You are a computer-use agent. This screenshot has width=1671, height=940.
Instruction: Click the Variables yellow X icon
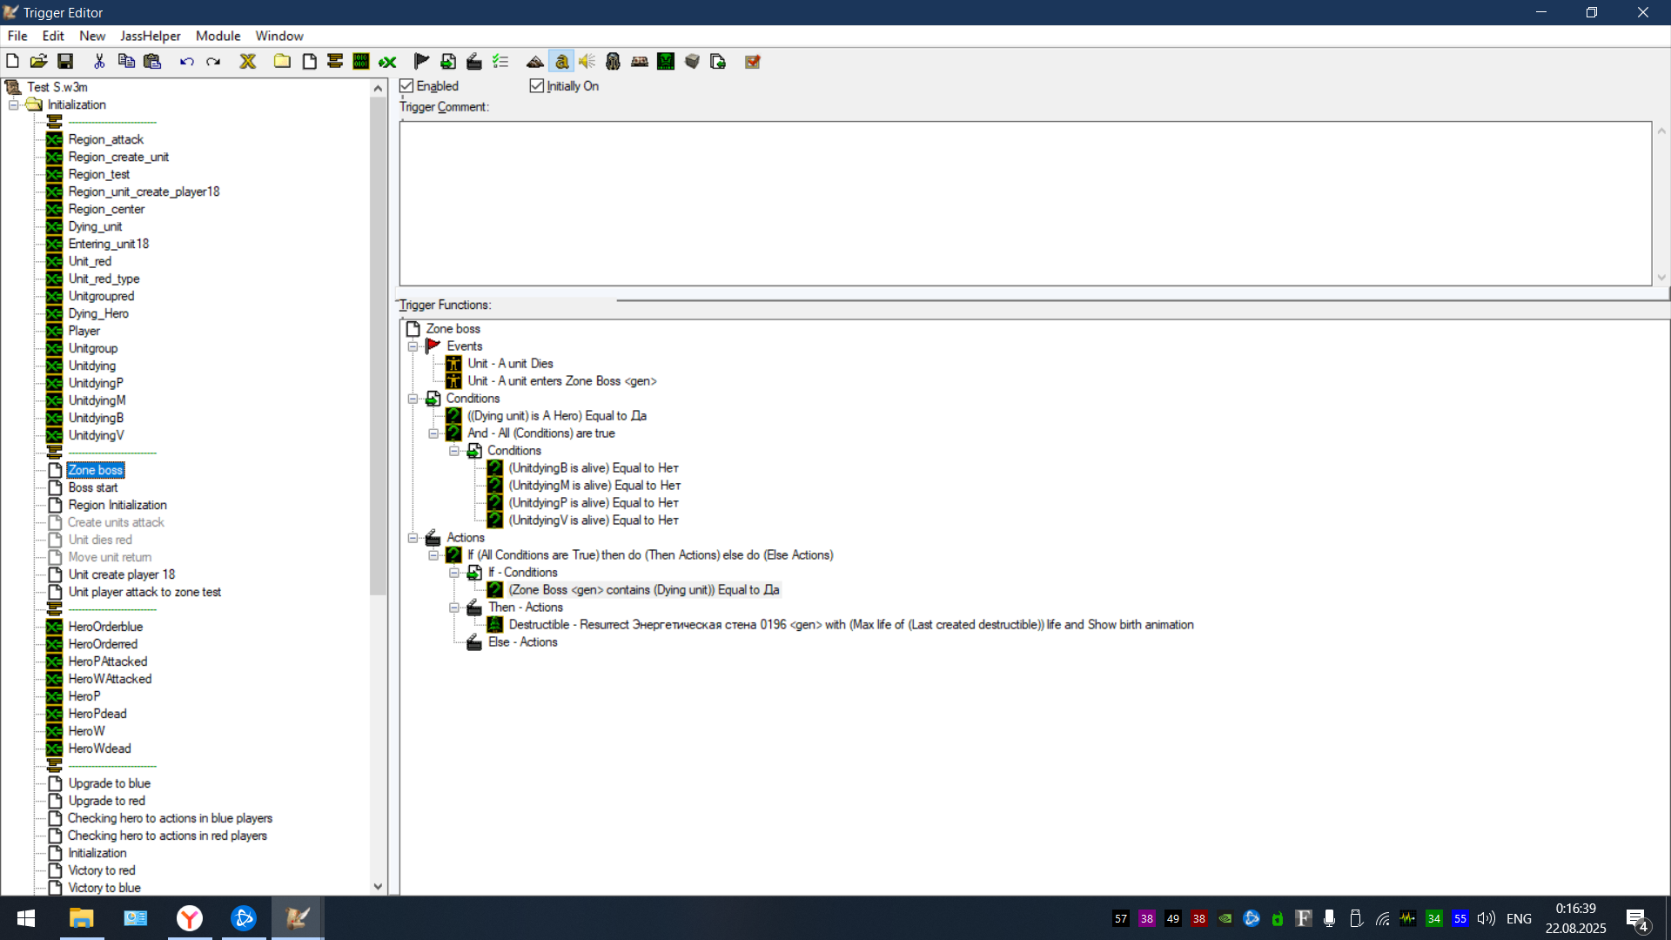point(248,61)
